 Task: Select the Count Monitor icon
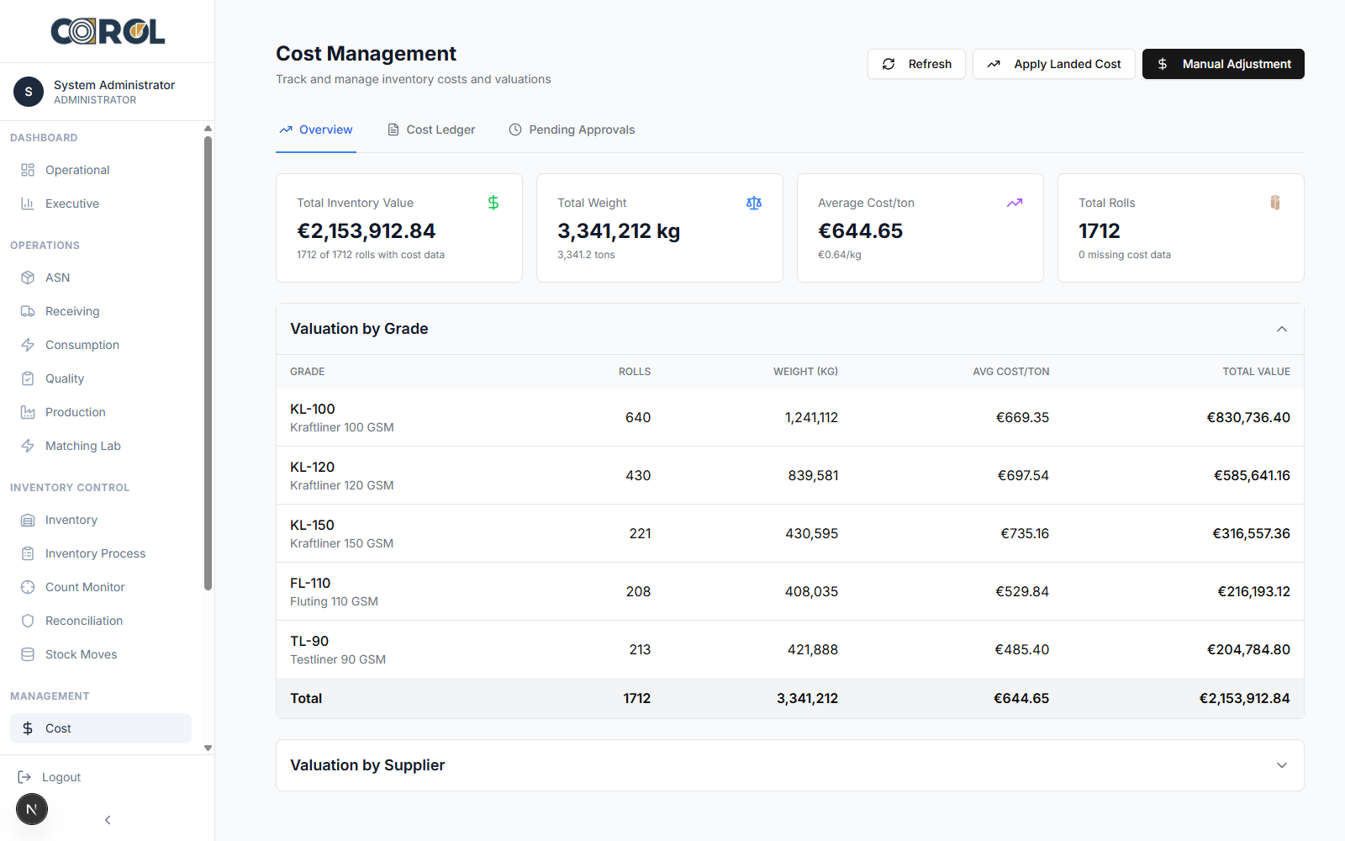[28, 586]
